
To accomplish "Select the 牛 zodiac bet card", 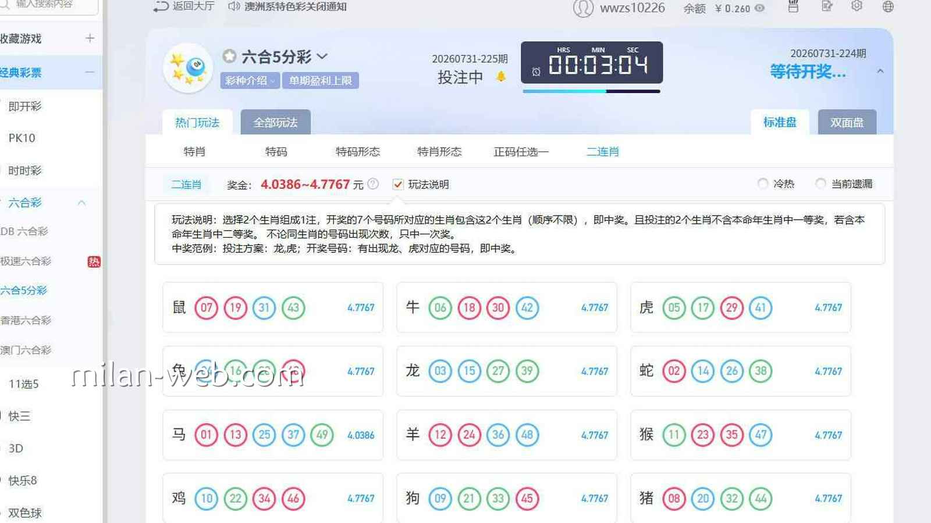I will (507, 307).
